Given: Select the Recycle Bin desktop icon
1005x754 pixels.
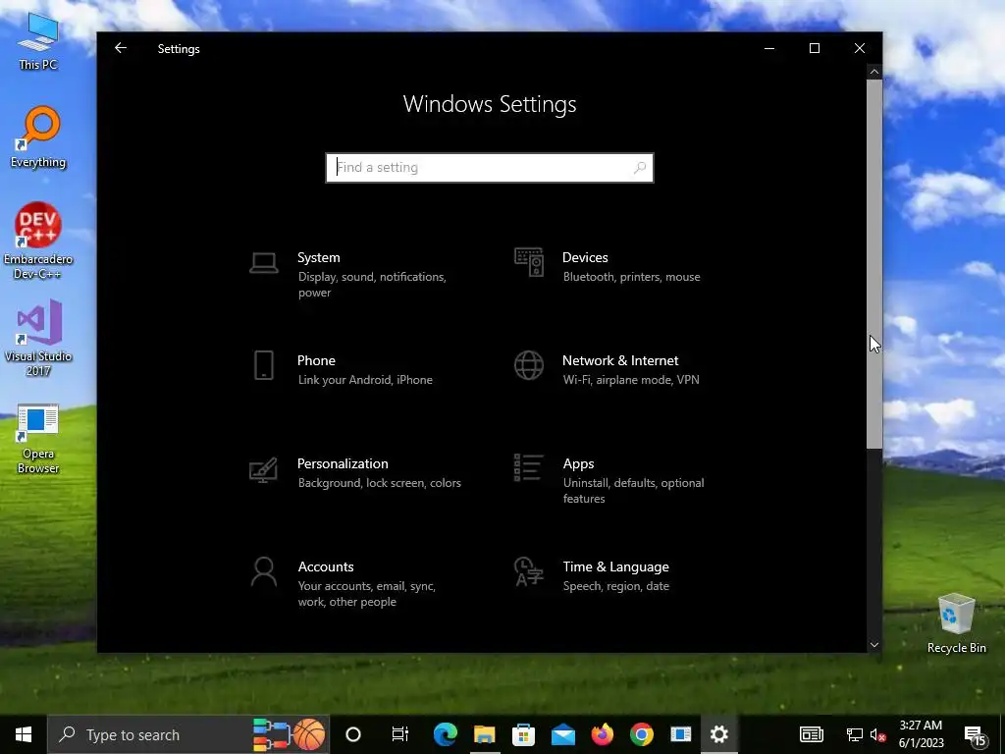Looking at the screenshot, I should [956, 623].
